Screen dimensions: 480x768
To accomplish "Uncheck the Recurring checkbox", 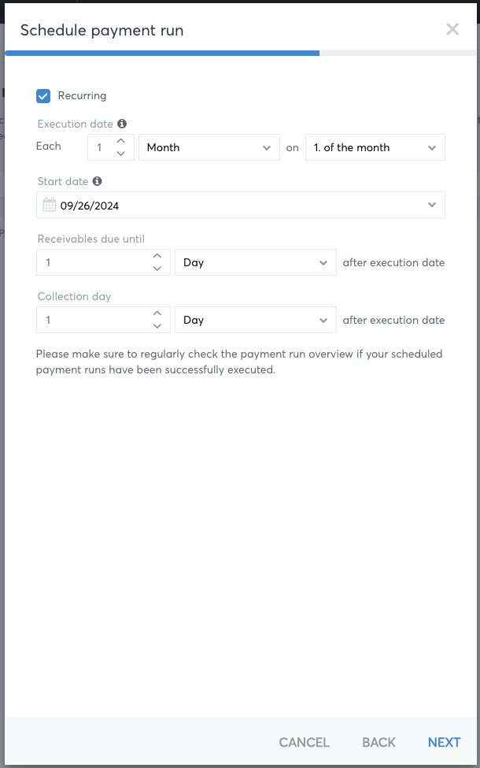I will tap(43, 96).
